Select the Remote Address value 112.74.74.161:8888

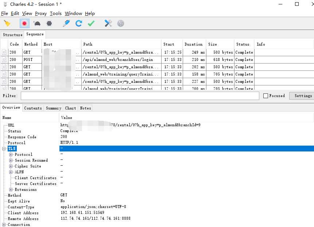96,218
